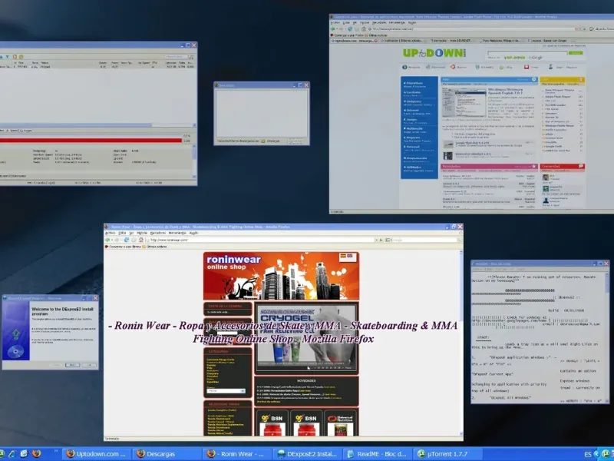This screenshot has width=614, height=461.
Task: Switch to first Uptodown tab
Action: (355, 41)
